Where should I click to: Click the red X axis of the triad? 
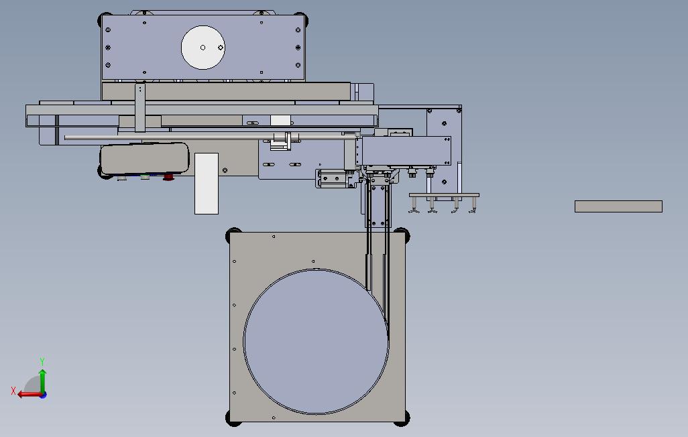pyautogui.click(x=29, y=394)
